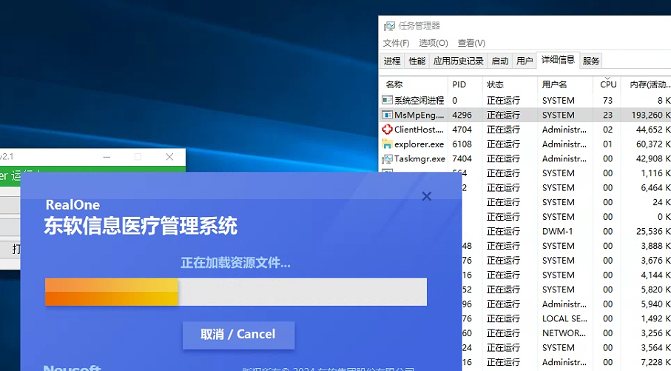This screenshot has width=671, height=371.
Task: Click the 取消 / Cancel button
Action: pos(238,335)
